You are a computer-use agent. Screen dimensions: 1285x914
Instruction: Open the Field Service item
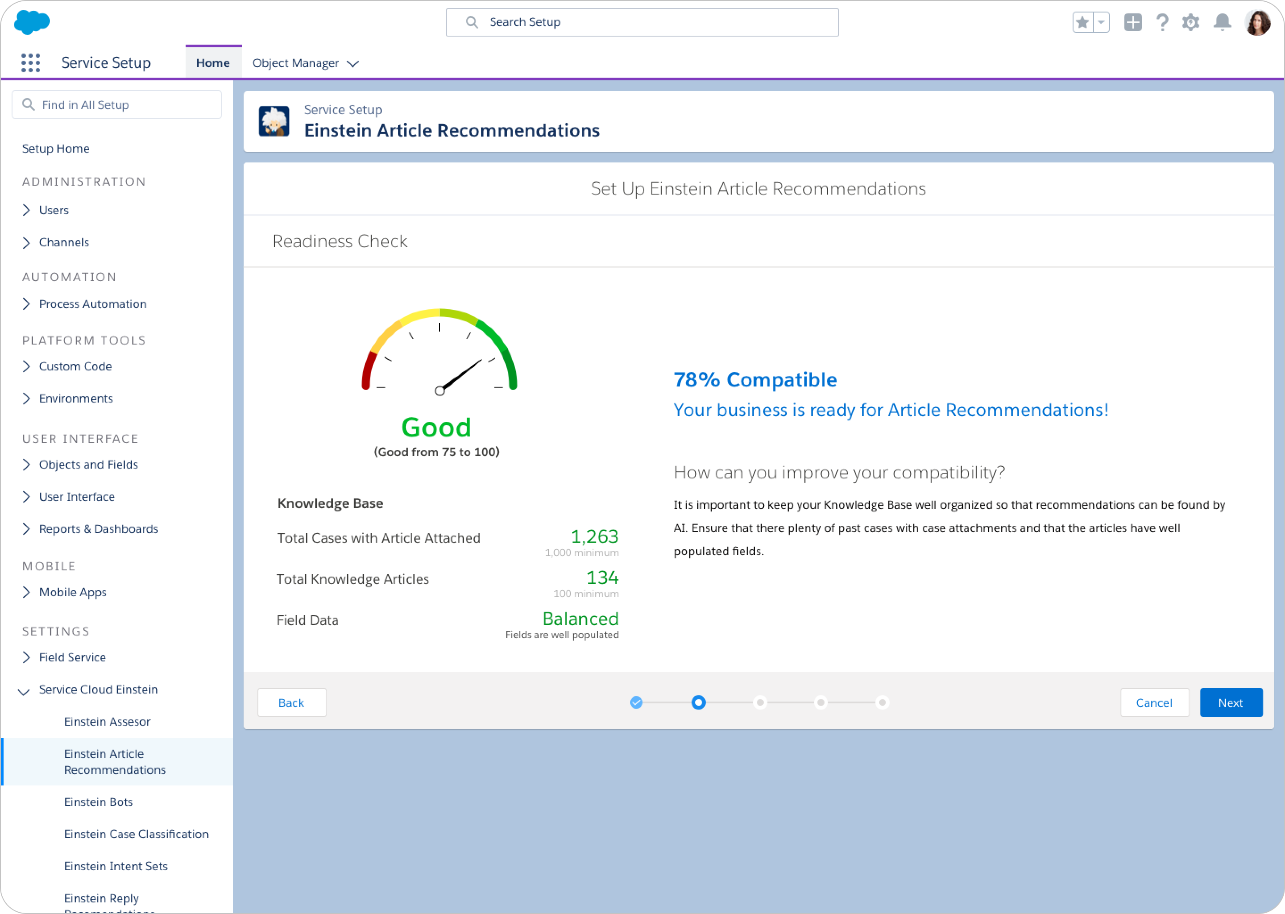pos(73,657)
